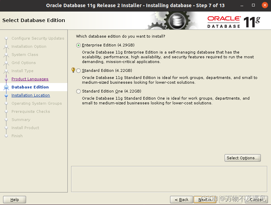Click the Oracle Database 11g logo
This screenshot has height=205, width=271.
pos(234,22)
